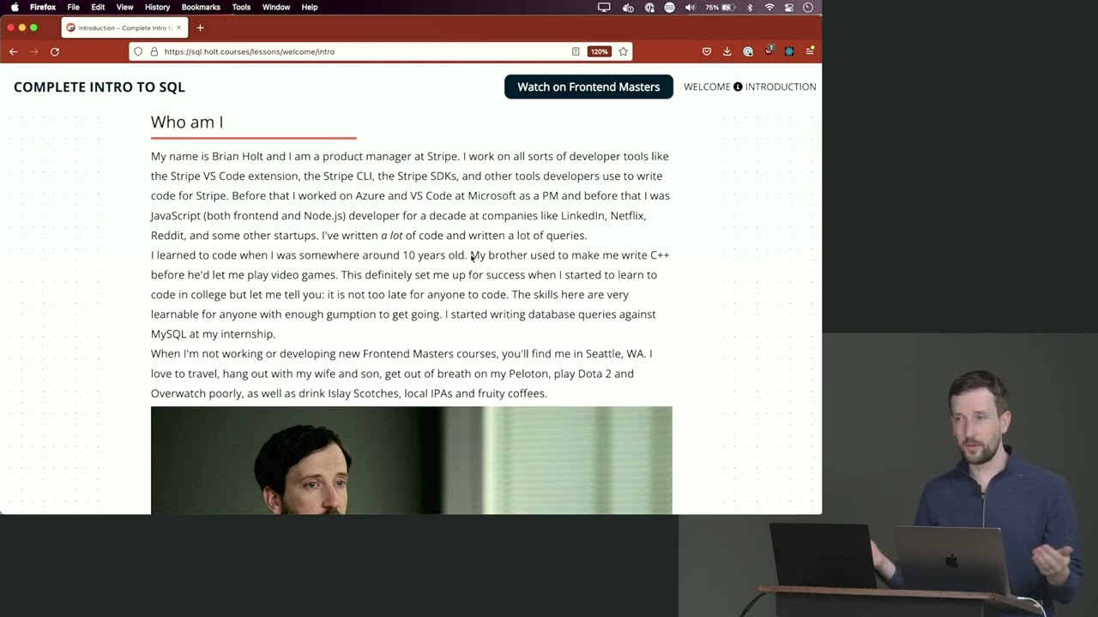Click the Who am I heading

click(187, 122)
